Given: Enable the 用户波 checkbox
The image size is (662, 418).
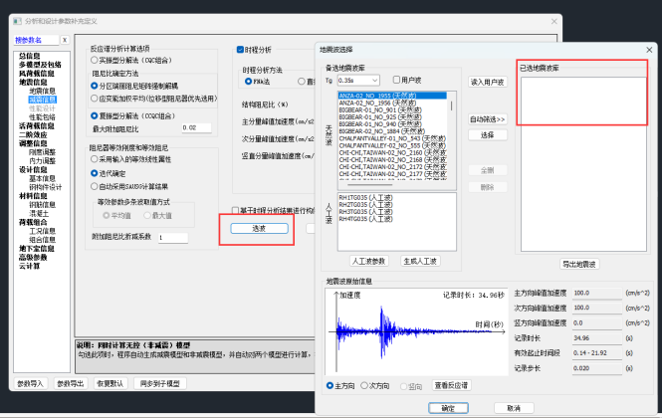Looking at the screenshot, I should 395,80.
